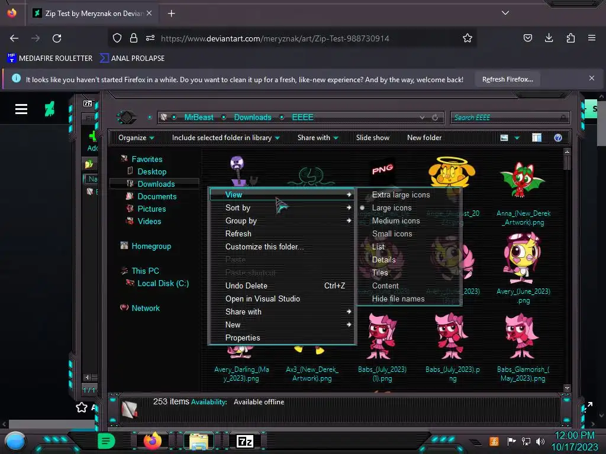Select Favorites in the navigation pane

point(147,159)
